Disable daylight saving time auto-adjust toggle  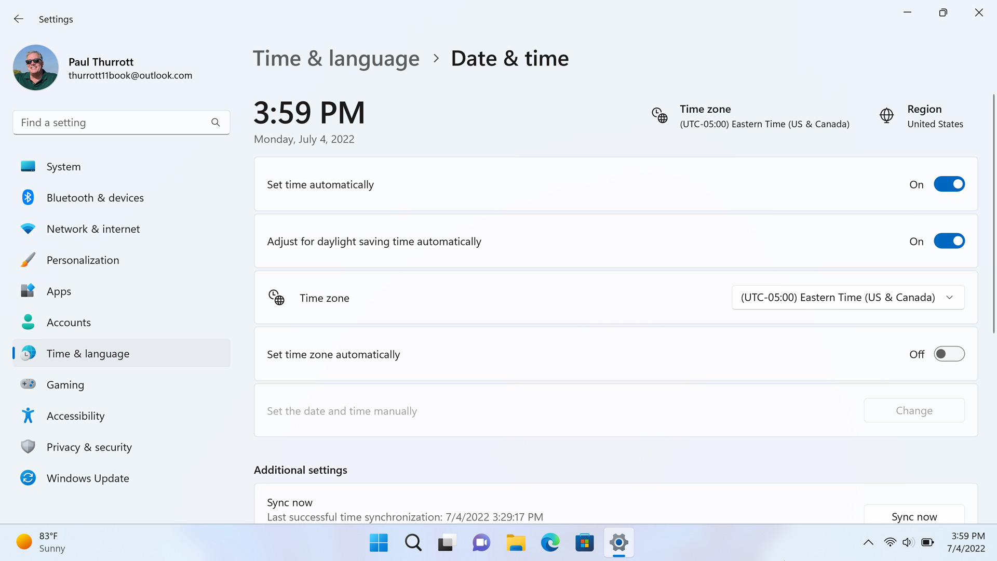pyautogui.click(x=949, y=241)
